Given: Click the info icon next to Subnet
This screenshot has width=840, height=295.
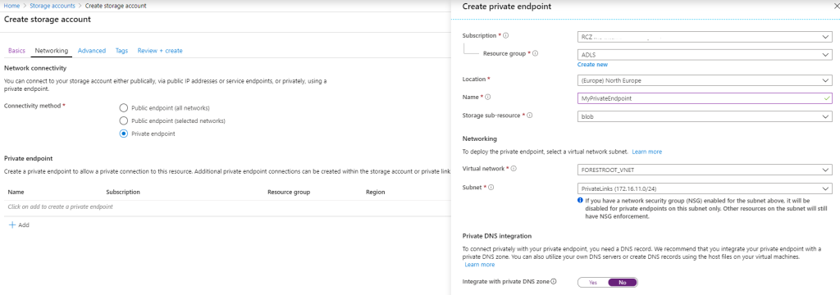Looking at the screenshot, I should coord(491,188).
